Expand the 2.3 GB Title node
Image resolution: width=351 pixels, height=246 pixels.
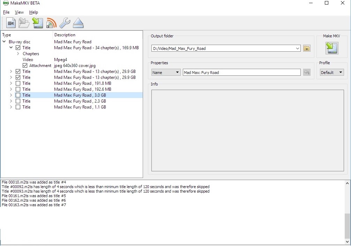point(11,101)
